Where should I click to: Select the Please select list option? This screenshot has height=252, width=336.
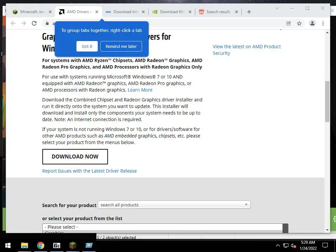162,227
